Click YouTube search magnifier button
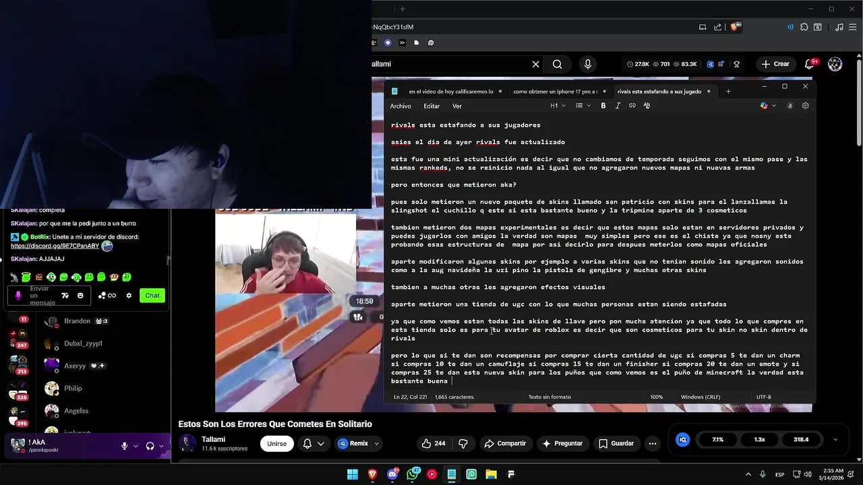Screen dimensions: 863x485 tap(557, 64)
